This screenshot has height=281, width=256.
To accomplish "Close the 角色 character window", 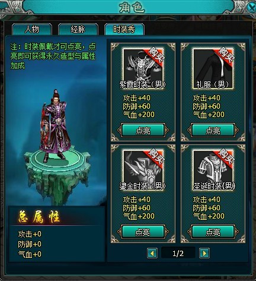I will tap(251, 8).
